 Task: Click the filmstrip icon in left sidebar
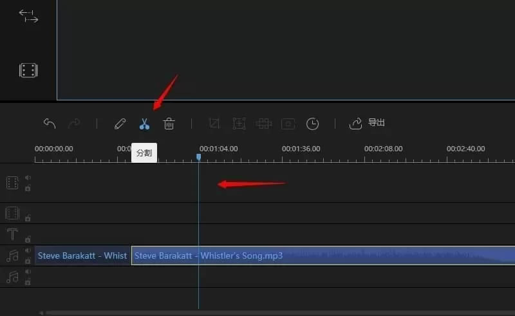click(28, 70)
